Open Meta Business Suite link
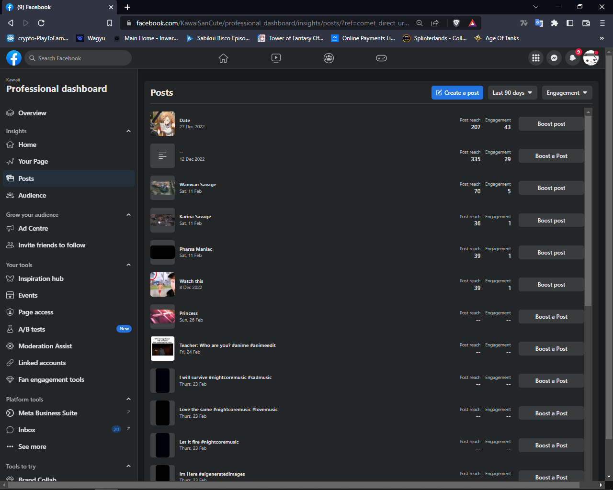 [69, 413]
